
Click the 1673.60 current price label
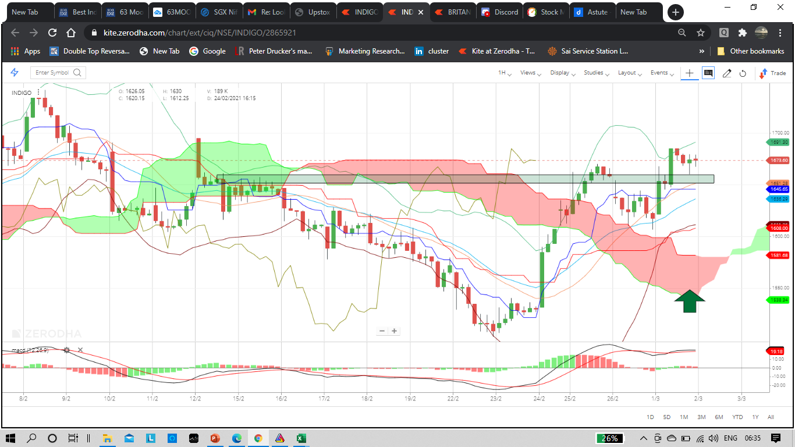778,160
